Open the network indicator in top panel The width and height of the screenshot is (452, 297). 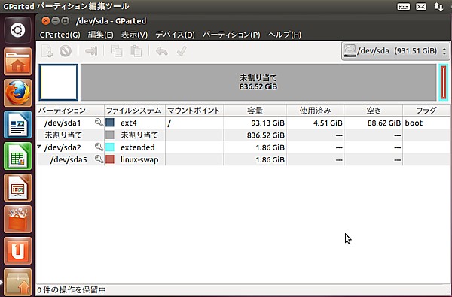pos(438,6)
